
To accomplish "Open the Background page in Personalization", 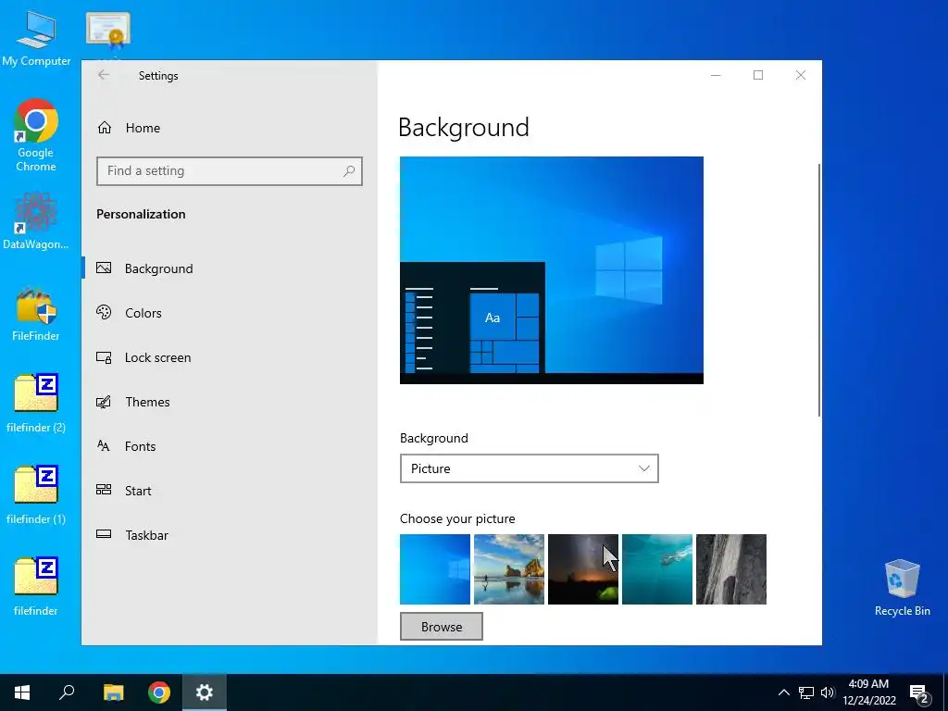I will [230, 268].
